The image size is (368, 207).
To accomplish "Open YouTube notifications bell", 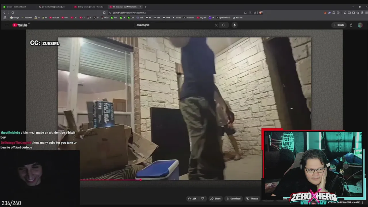I will [x=351, y=25].
